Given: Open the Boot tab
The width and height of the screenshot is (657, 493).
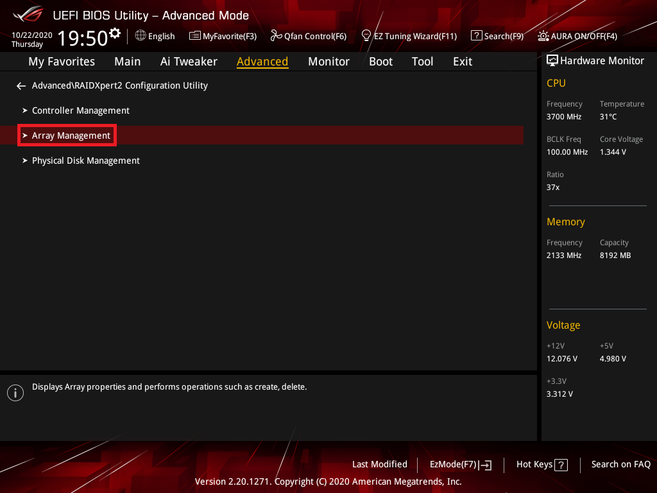Looking at the screenshot, I should (380, 62).
